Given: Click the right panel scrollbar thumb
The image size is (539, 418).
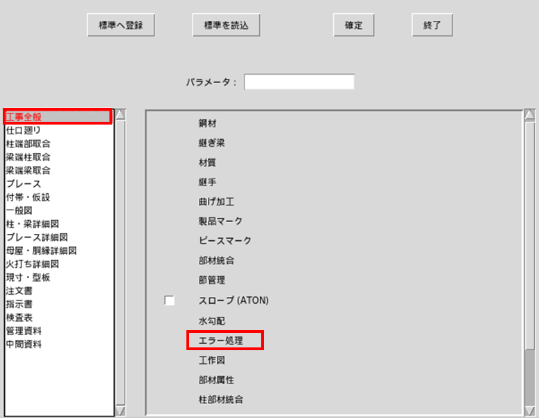Looking at the screenshot, I should [530, 377].
